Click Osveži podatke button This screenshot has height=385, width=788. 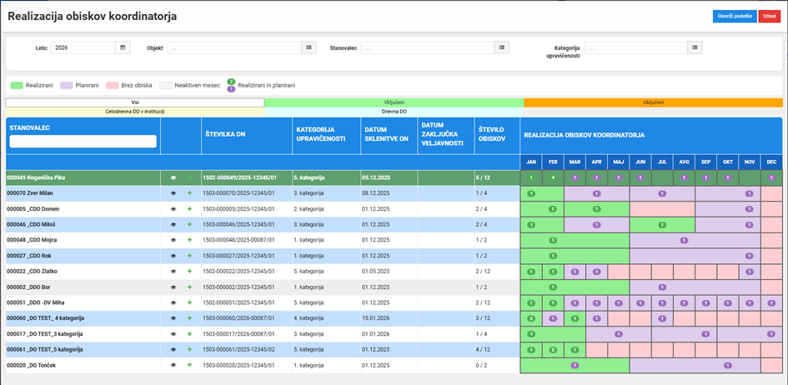pos(735,17)
